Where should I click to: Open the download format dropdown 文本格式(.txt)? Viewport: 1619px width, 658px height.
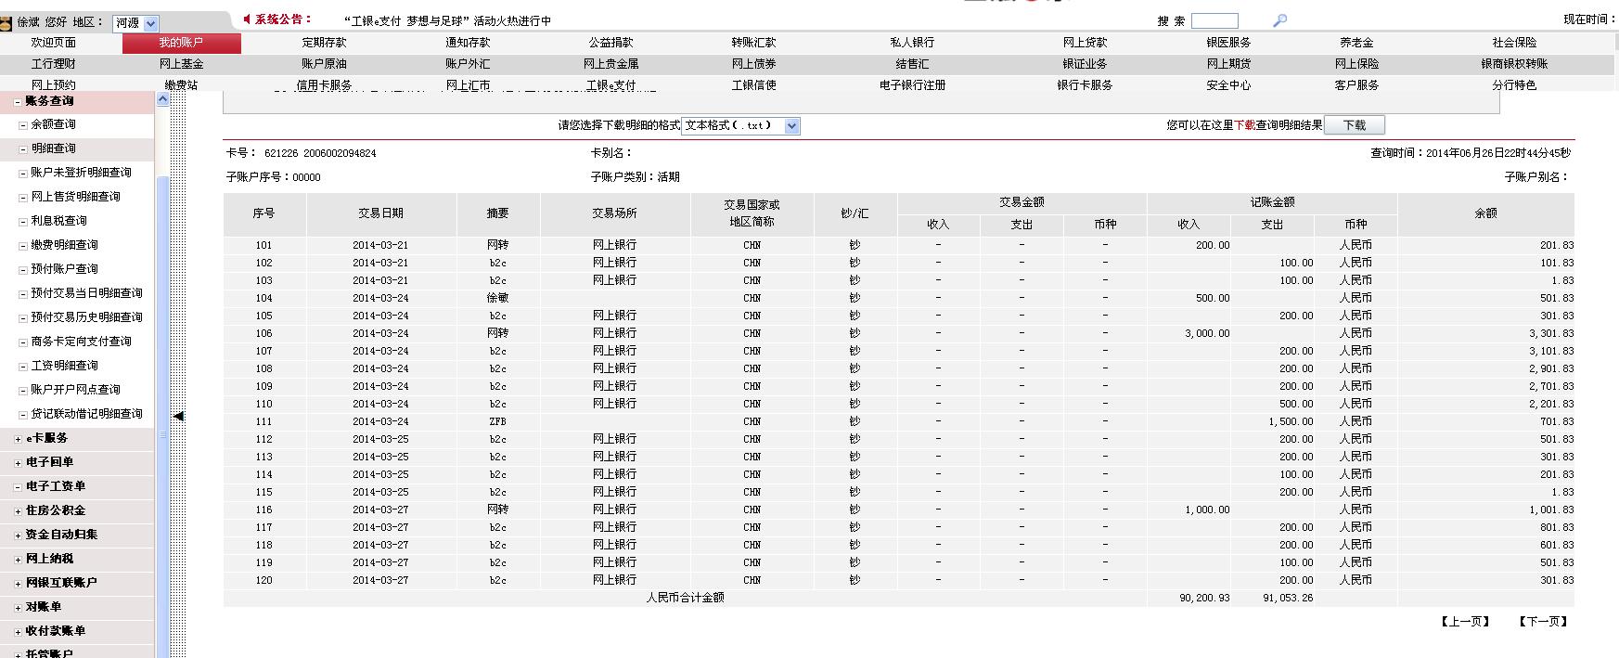[740, 126]
